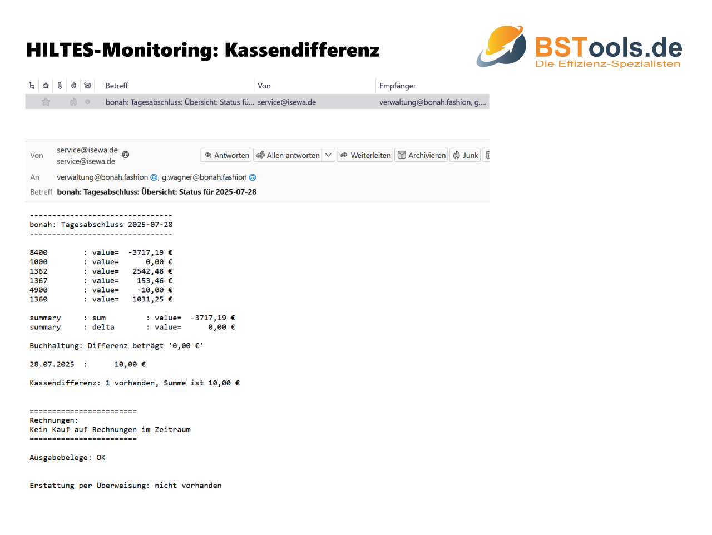Toggle junk flag on the message row
The image size is (712, 535).
click(x=73, y=102)
